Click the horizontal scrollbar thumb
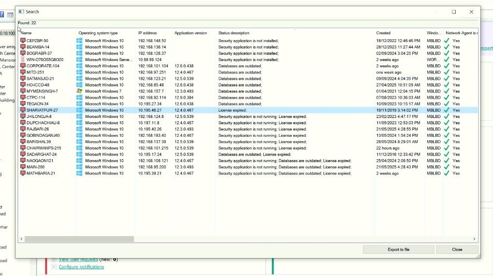 coord(79,239)
